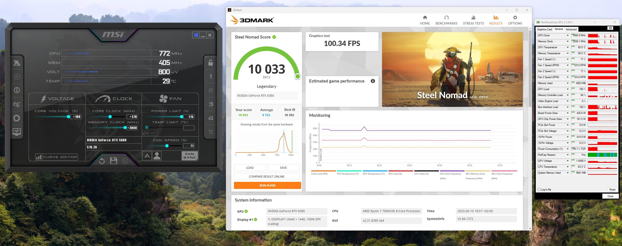Click the Estimated game performance info icon
Viewport: 622px width, 246px height.
373,81
